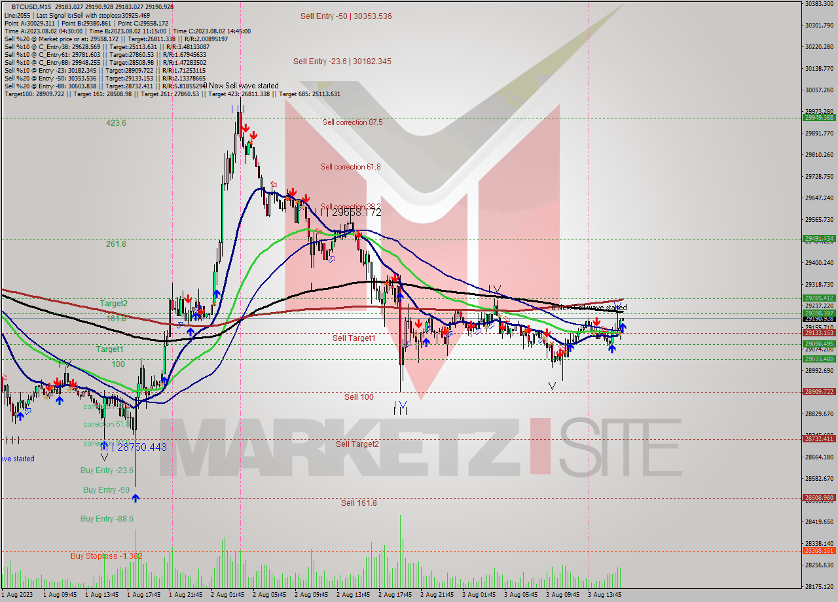Click the green 29090.495 price tag
This screenshot has height=602, width=838.
(818, 344)
